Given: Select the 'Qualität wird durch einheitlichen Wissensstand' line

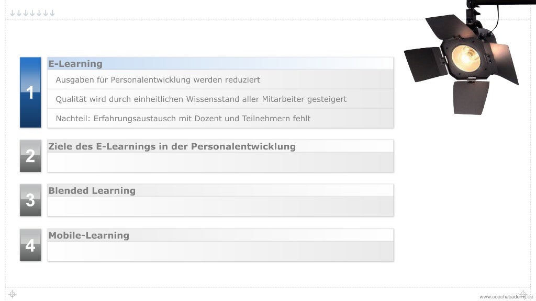Looking at the screenshot, I should point(201,99).
